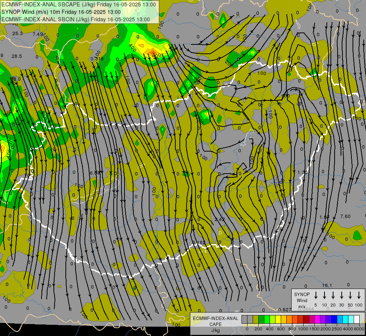
Task: Click the 4000 tick label in CAPE legend
Action: (348, 329)
